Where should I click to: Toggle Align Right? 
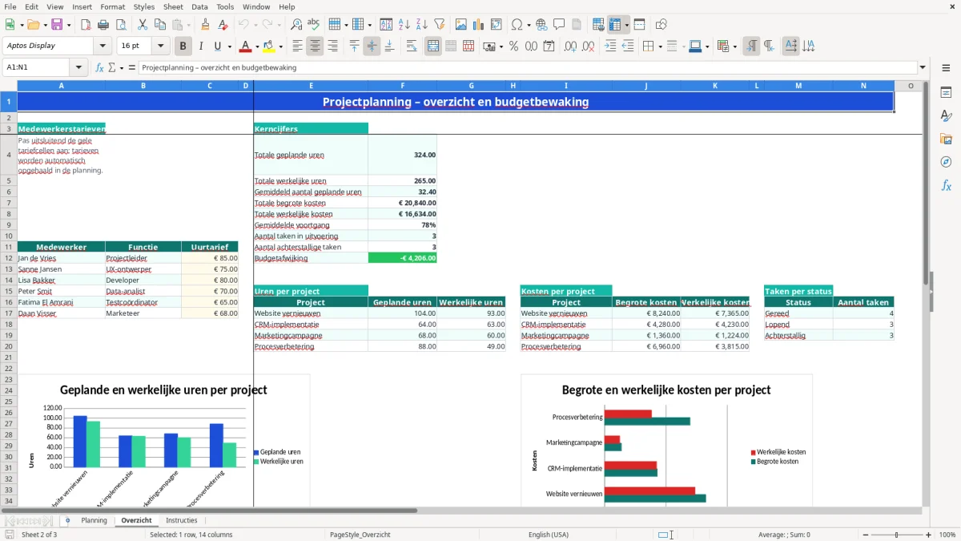point(332,46)
